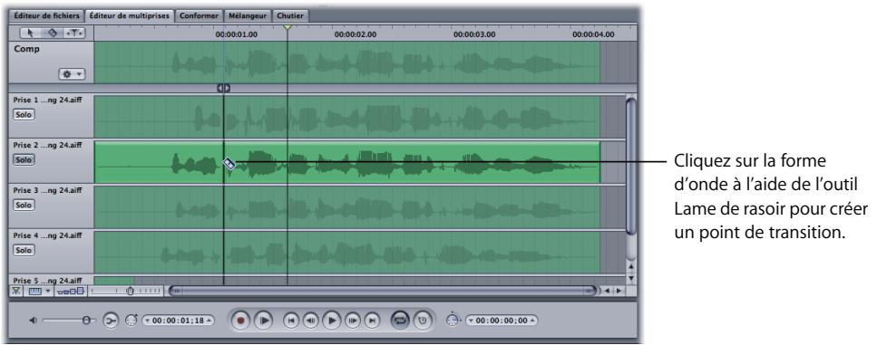Click the 00:00:01;18 playhead timecode field
The width and height of the screenshot is (877, 345).
click(178, 321)
